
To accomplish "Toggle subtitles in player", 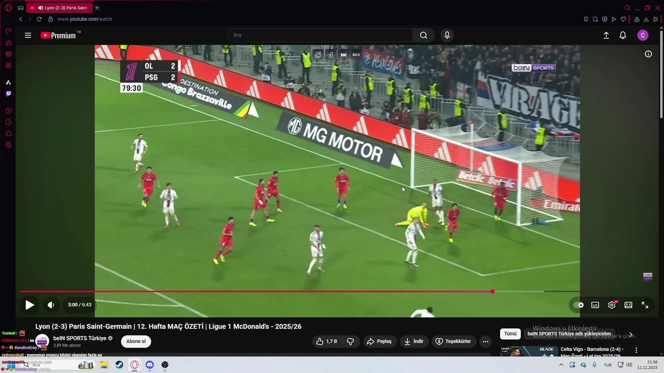I will (x=595, y=305).
